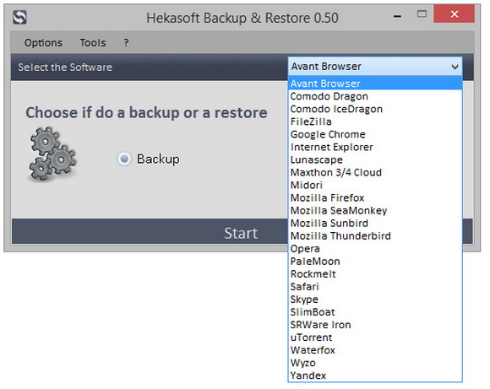Maximize the Hekasoft window
490x389 pixels.
click(422, 14)
